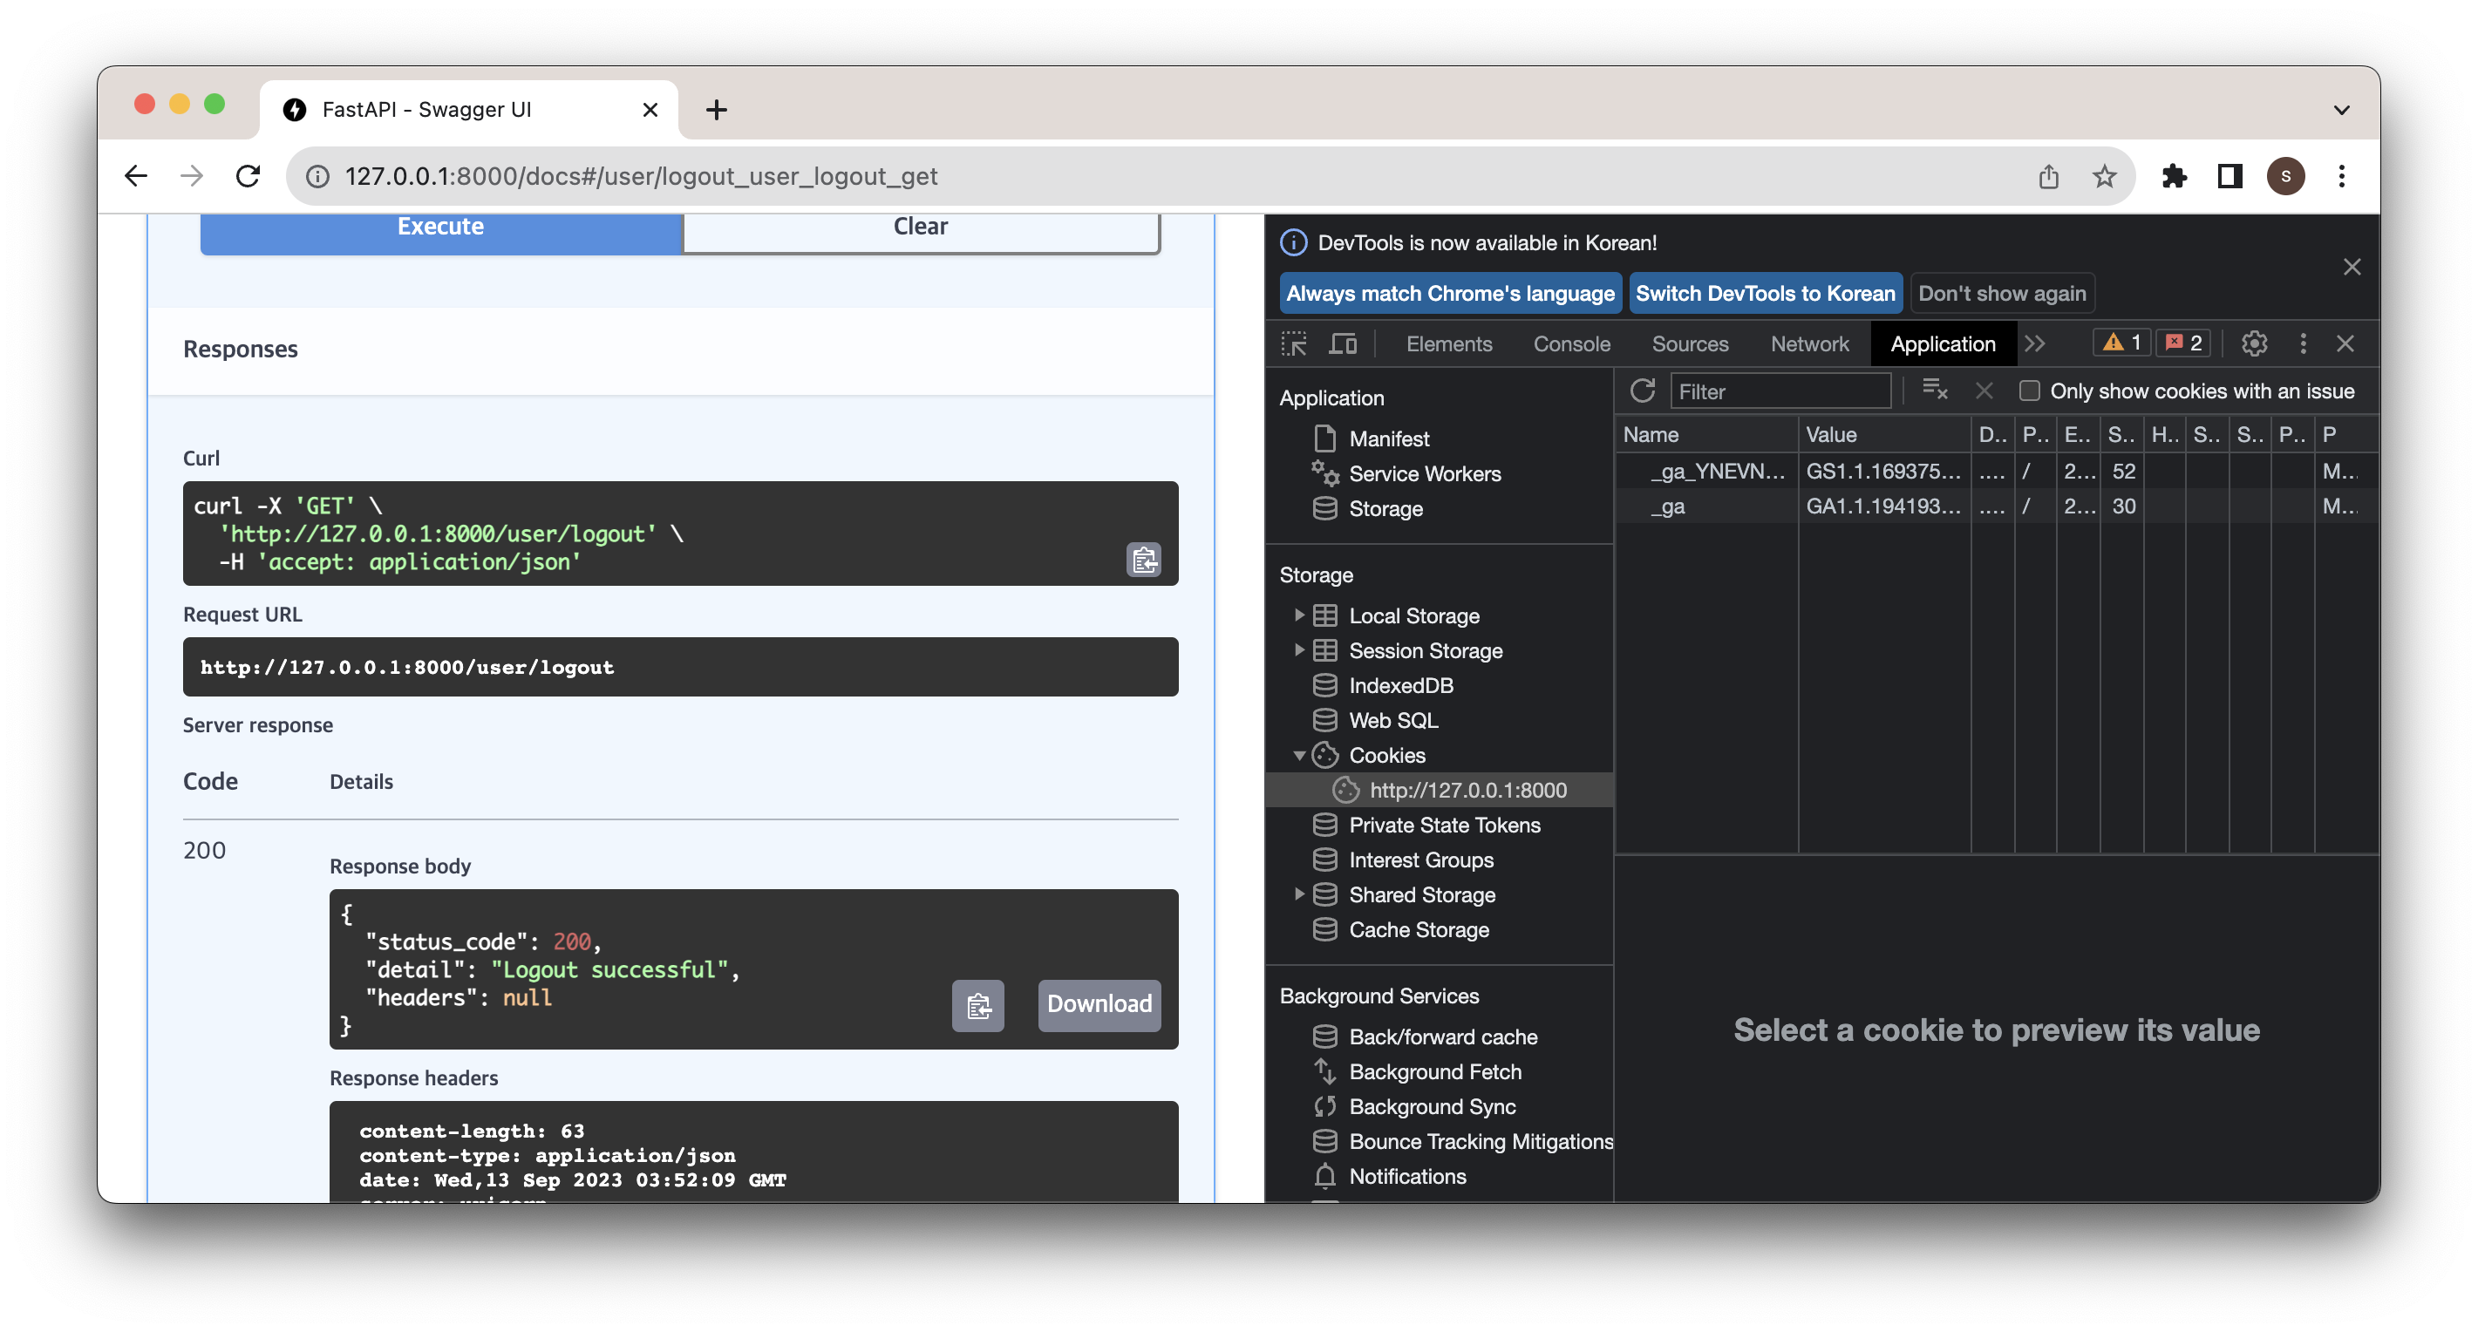Show more DevTools tabs chevron
The image size is (2478, 1332).
coord(2034,343)
